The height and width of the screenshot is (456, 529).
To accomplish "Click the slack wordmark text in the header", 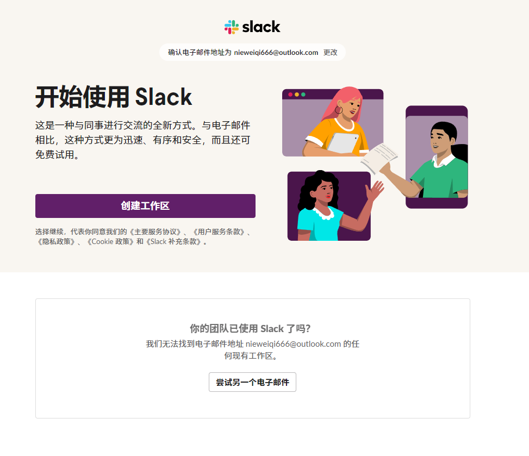I will point(261,27).
